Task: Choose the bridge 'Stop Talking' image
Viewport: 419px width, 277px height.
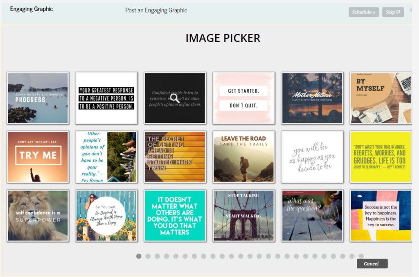Action: [243, 216]
